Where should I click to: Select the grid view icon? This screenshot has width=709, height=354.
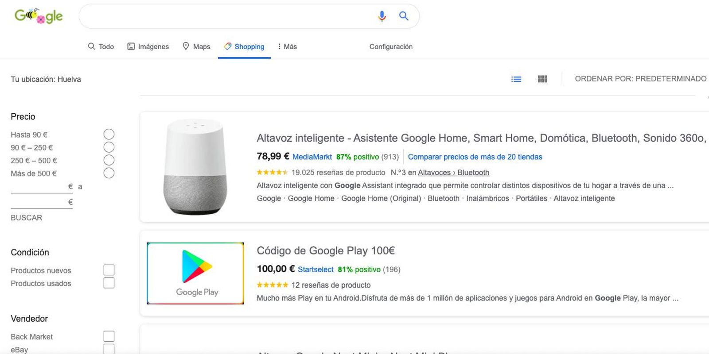pos(542,79)
